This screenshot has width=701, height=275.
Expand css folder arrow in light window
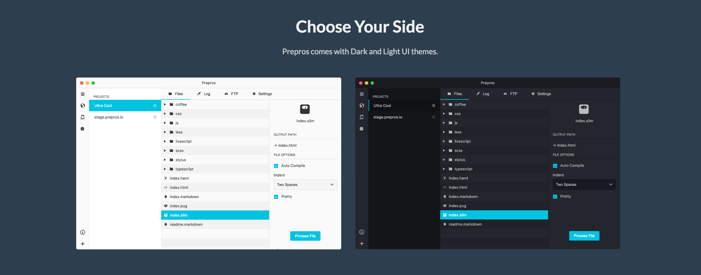(165, 114)
